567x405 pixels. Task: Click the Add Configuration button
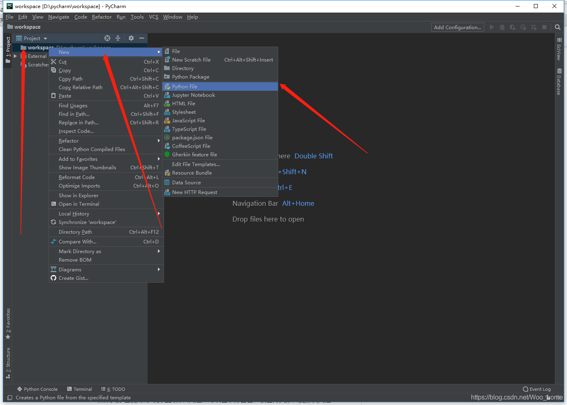click(x=458, y=27)
